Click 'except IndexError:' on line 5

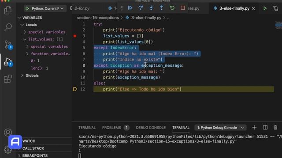pos(115,48)
